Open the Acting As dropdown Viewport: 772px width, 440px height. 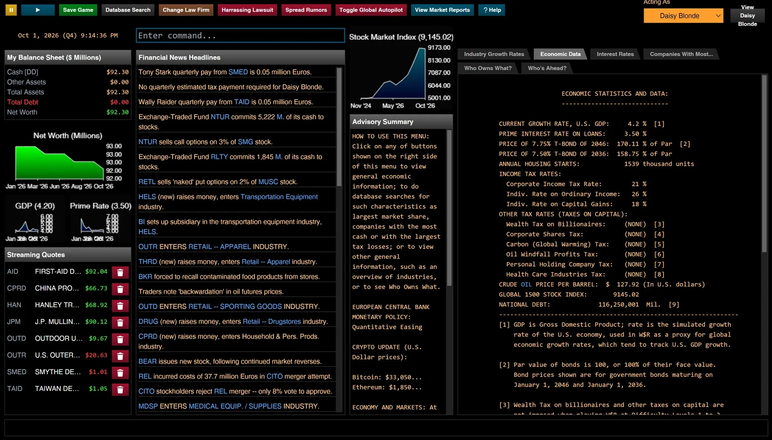click(684, 16)
